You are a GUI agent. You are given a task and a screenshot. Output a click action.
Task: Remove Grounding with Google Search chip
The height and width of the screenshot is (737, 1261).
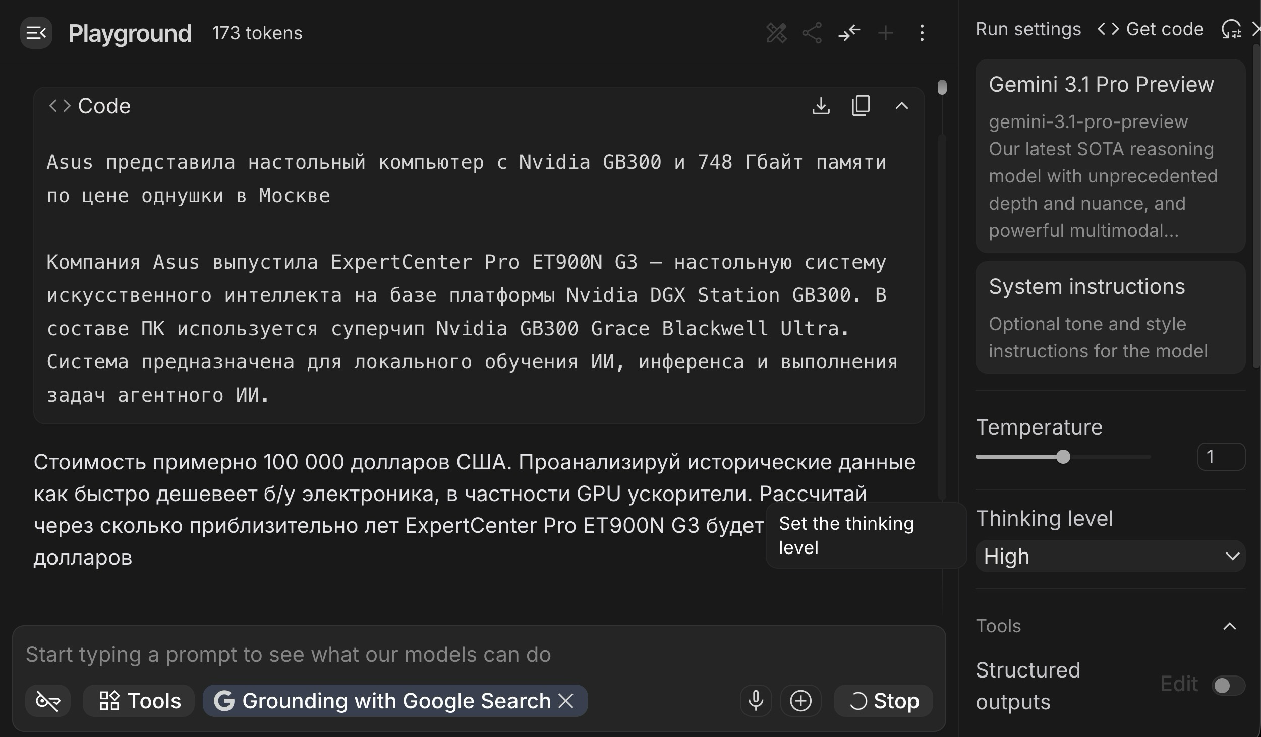pos(566,701)
